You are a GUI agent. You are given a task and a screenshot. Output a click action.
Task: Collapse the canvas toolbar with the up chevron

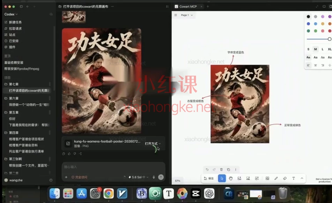pos(302,178)
